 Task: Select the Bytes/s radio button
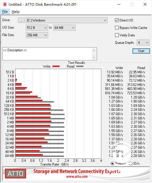[112, 164]
